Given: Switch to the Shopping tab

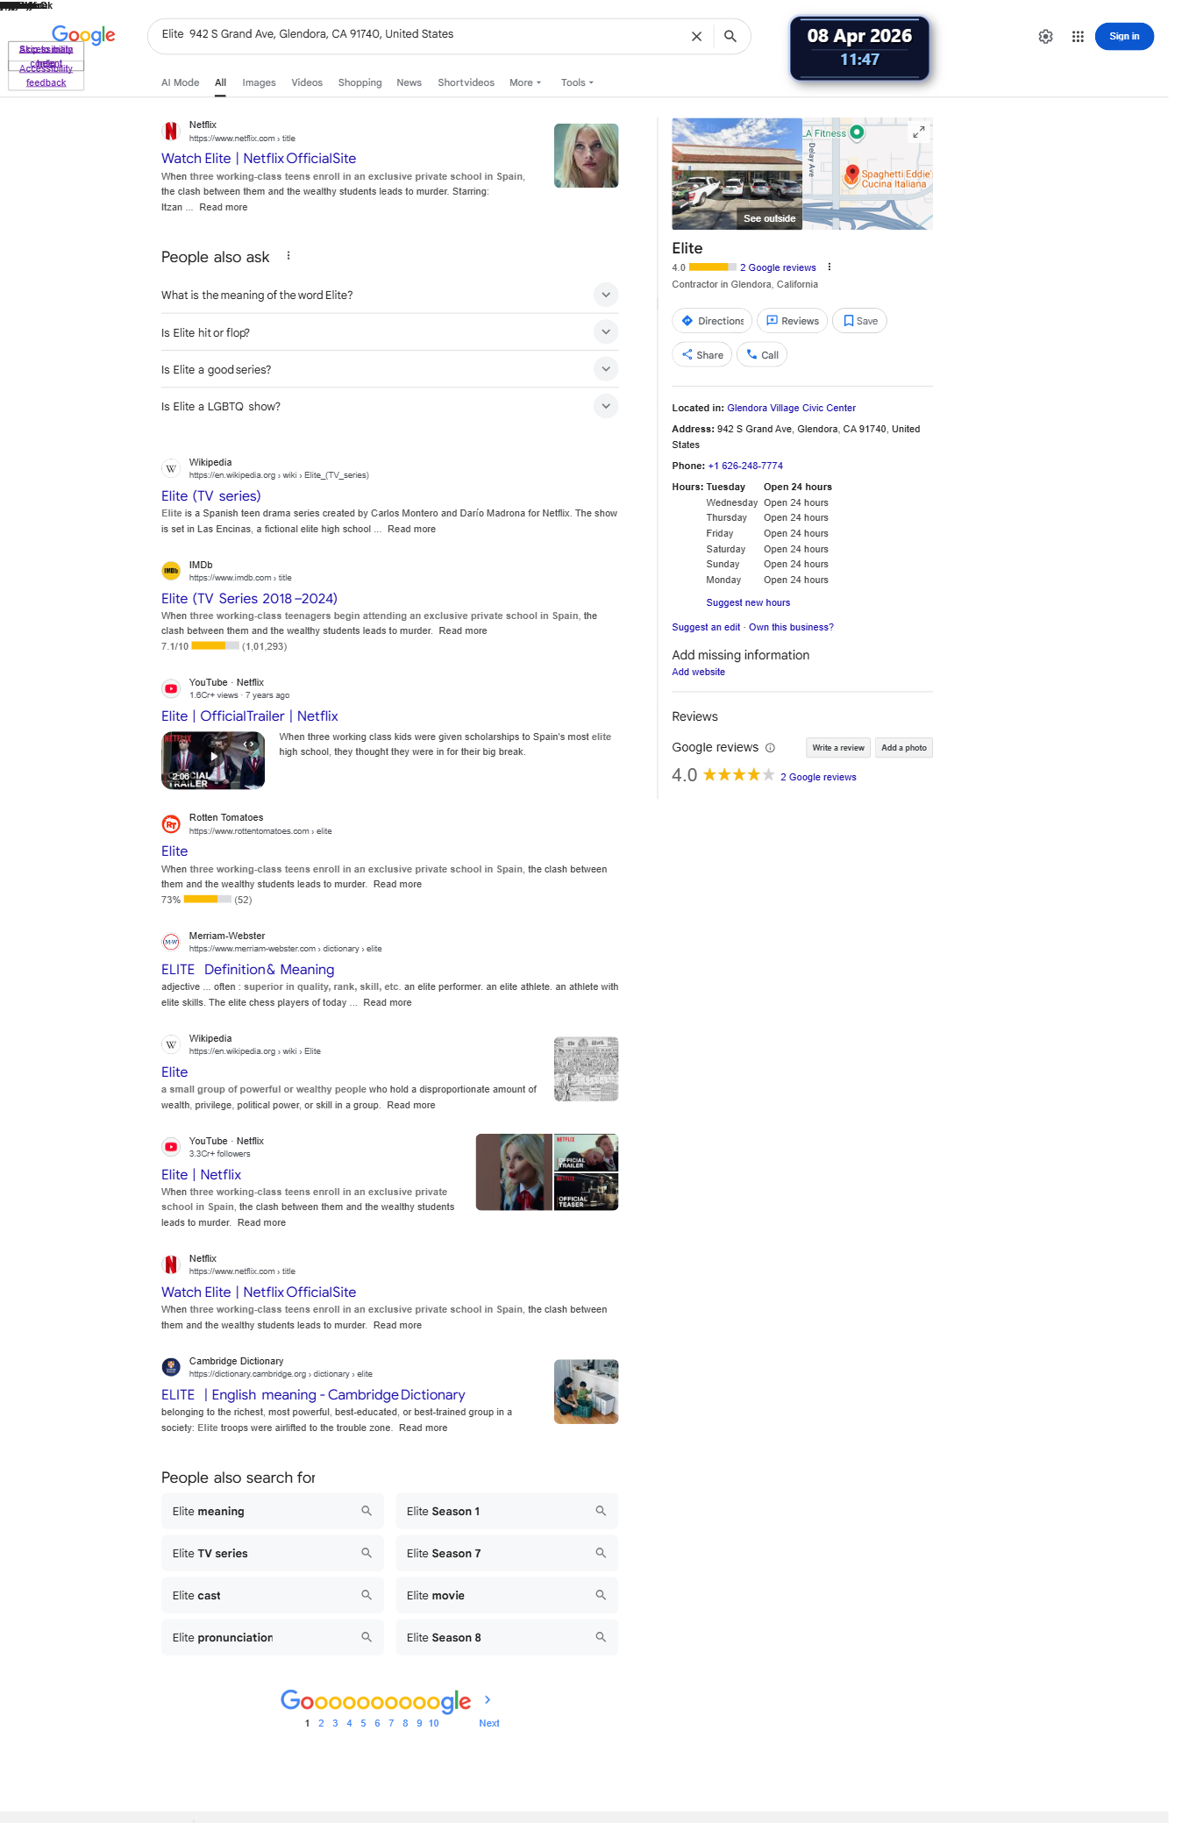Looking at the screenshot, I should pos(360,82).
